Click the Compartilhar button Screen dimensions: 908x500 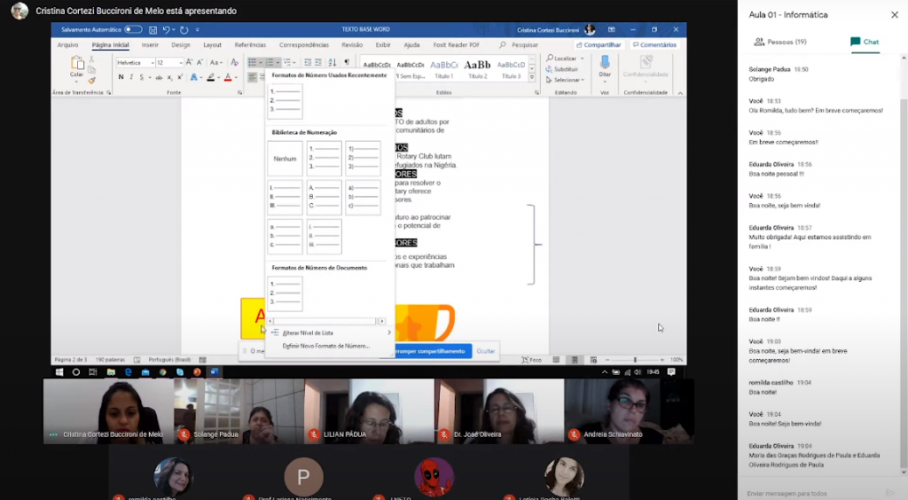coord(599,44)
